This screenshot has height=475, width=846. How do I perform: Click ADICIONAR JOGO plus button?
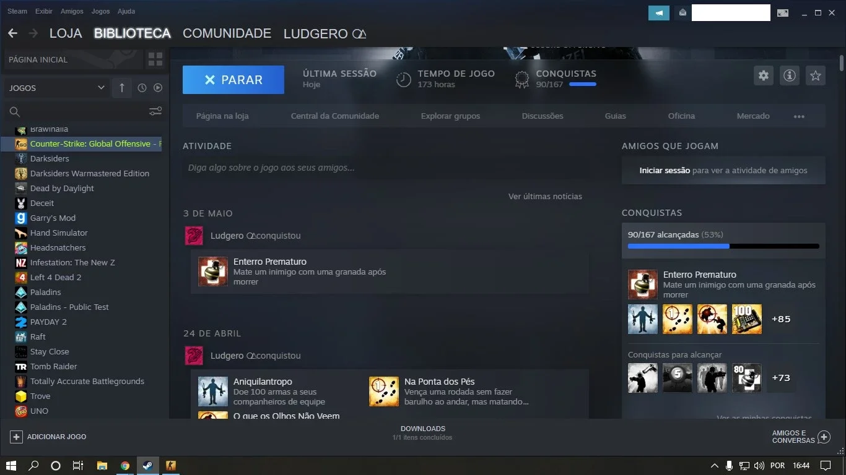[17, 437]
